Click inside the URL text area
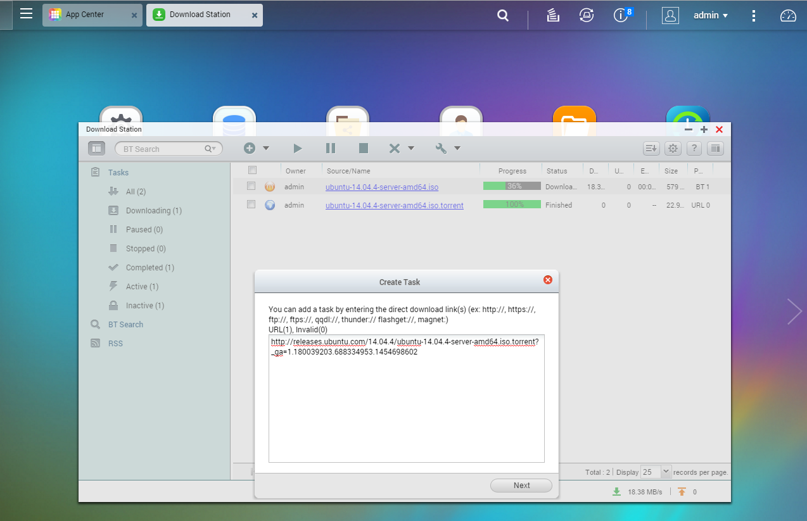 pos(407,398)
